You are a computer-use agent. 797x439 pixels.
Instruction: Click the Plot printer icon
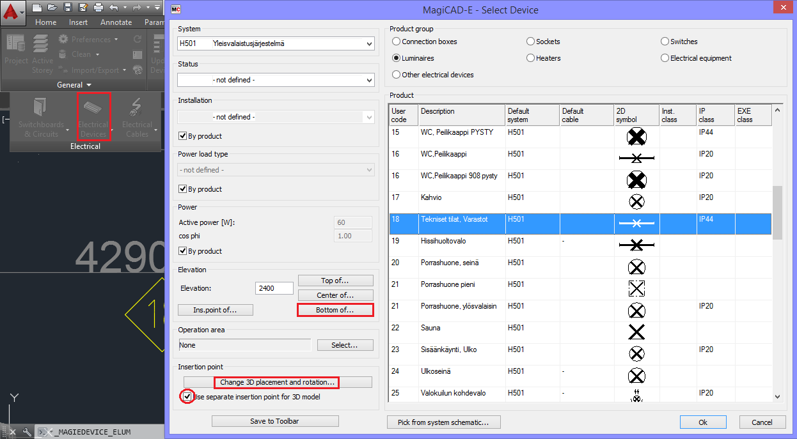tap(98, 8)
